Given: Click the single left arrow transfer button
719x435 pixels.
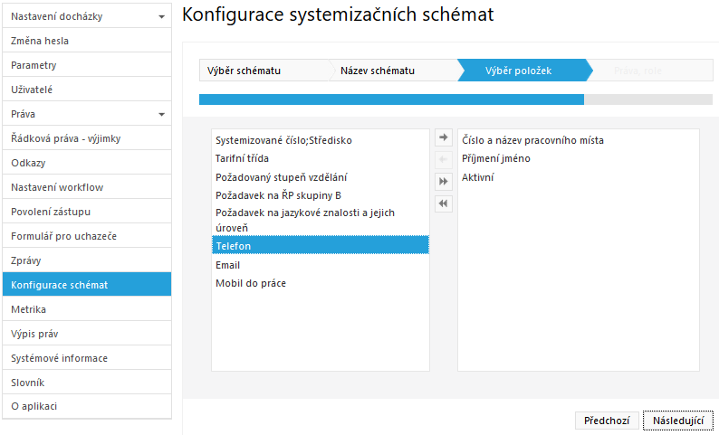Looking at the screenshot, I should point(444,159).
